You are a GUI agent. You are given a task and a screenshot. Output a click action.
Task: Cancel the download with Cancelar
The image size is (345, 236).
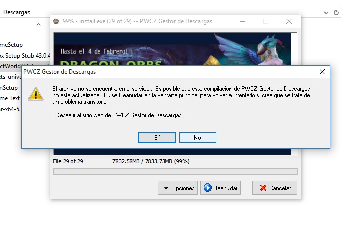275,188
